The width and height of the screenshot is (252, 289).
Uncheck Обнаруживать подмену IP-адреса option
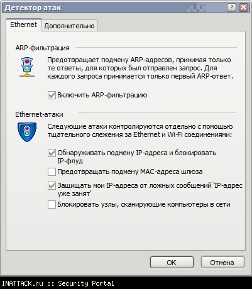point(52,153)
